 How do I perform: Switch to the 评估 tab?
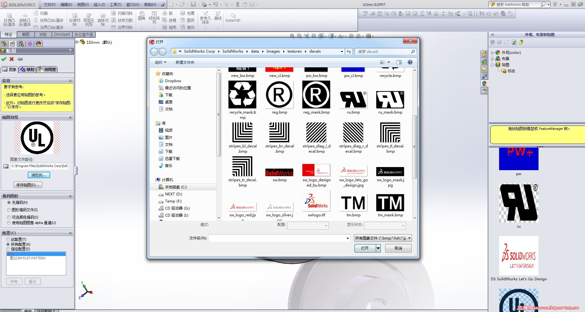pyautogui.click(x=43, y=34)
